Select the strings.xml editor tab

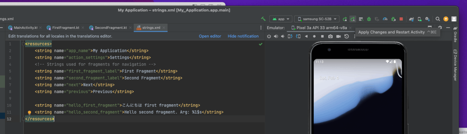point(151,28)
